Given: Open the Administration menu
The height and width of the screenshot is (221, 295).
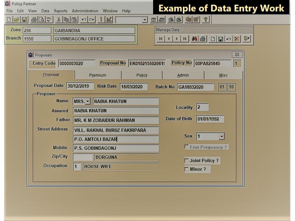Looking at the screenshot, I should point(85,11).
